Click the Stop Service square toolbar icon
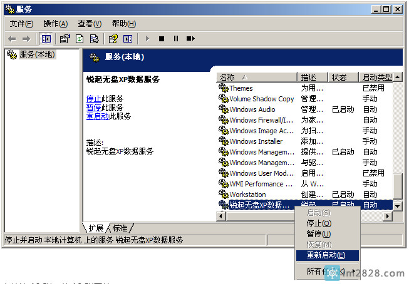 [x=162, y=39]
